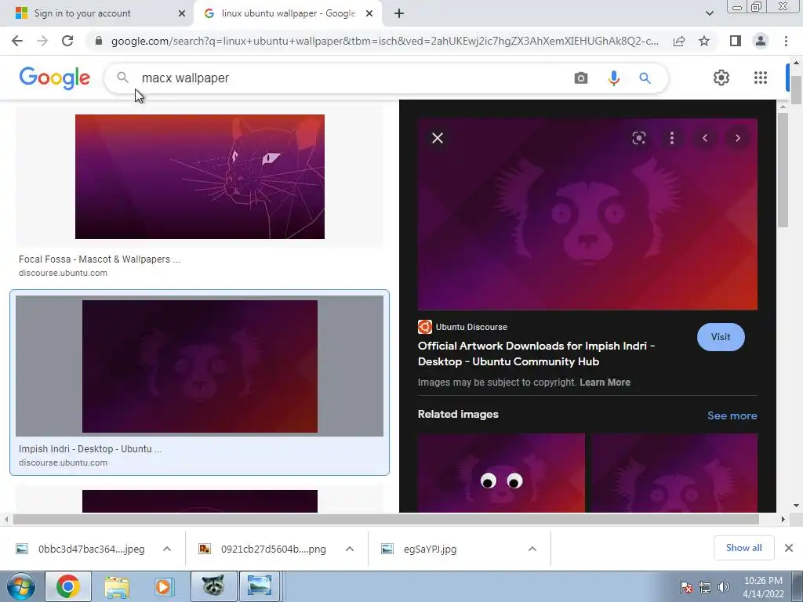803x602 pixels.
Task: Open related image with googly eyes
Action: [501, 473]
